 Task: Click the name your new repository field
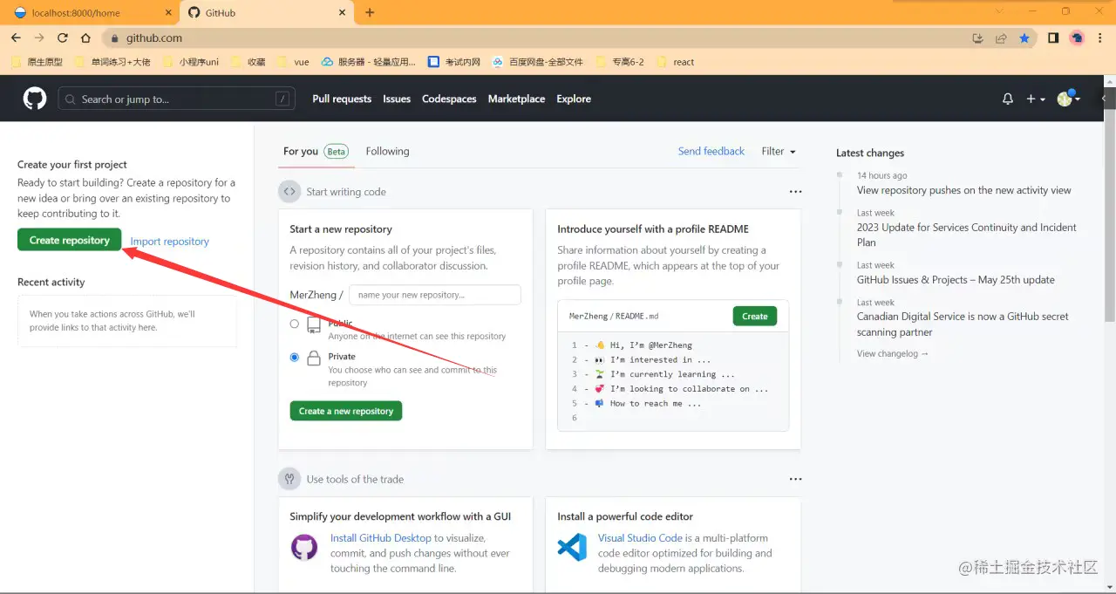435,295
